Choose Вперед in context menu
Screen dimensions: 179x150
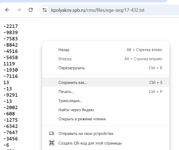[106, 59]
